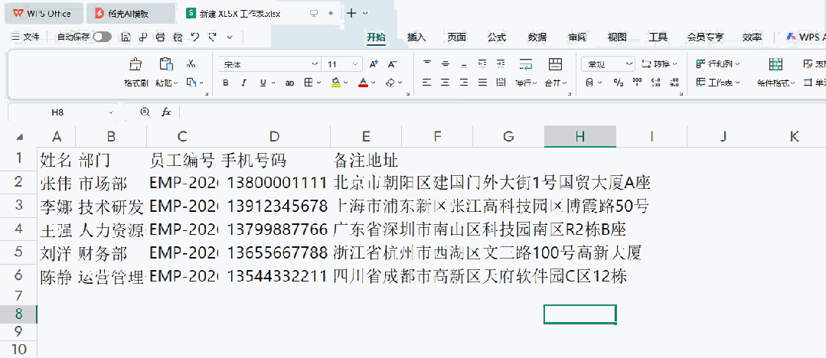Open the number format 常规 dropdown

coord(629,64)
